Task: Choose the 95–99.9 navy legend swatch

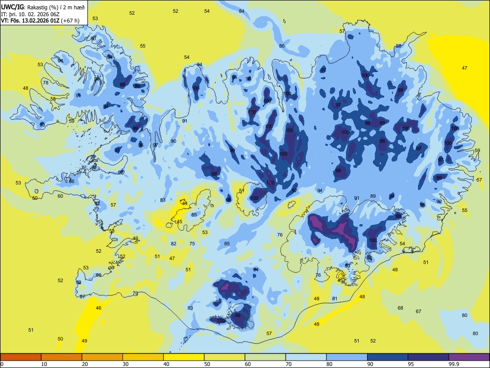Action: point(428,357)
